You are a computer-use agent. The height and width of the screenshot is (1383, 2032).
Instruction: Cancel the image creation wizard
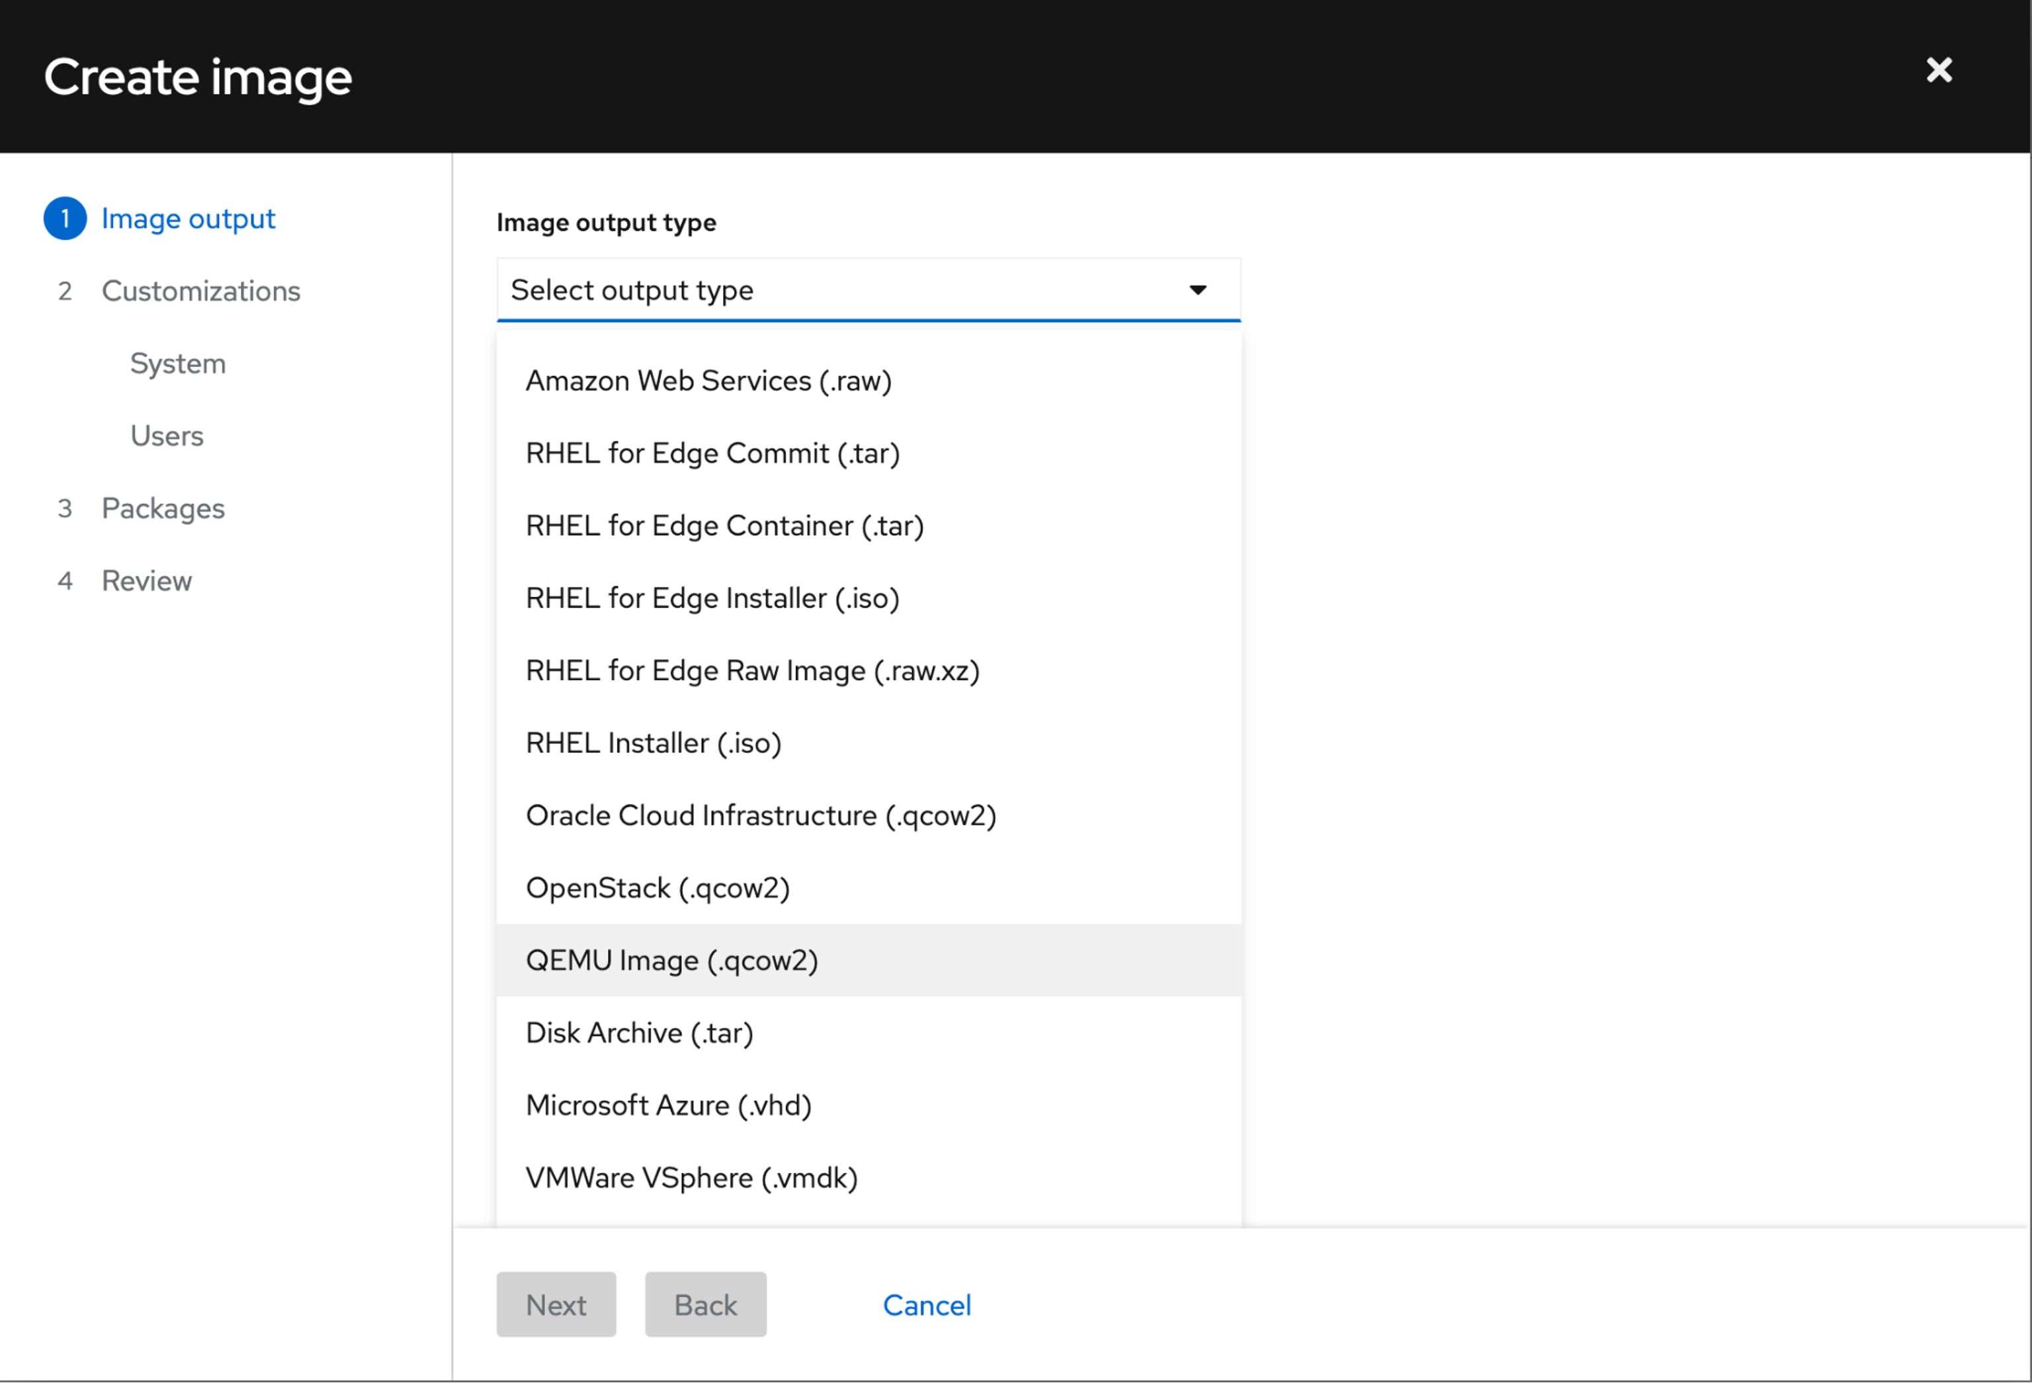(927, 1304)
